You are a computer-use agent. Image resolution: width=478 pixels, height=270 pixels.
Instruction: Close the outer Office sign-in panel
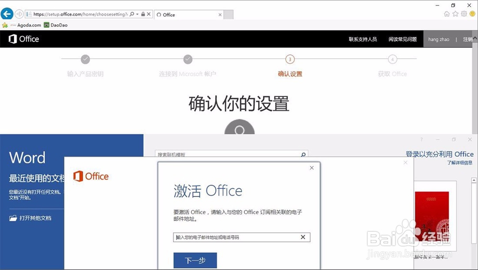click(x=405, y=162)
